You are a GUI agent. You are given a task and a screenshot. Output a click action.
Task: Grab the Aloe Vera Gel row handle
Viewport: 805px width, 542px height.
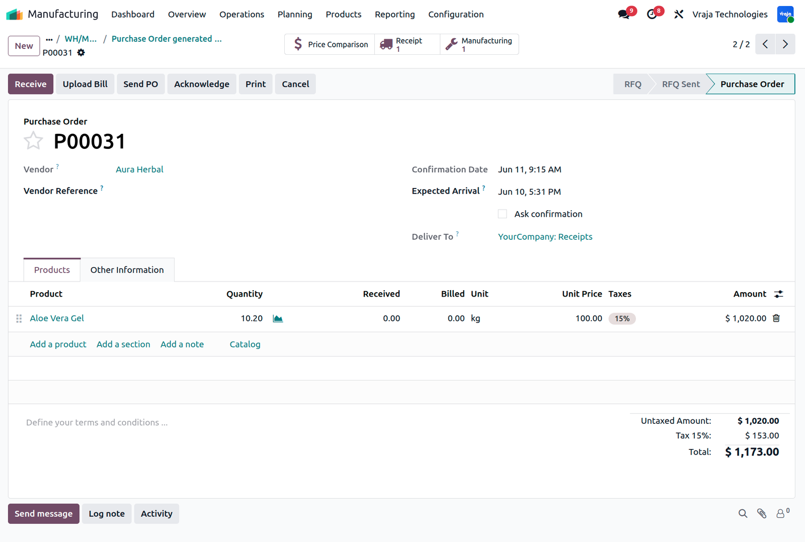click(x=19, y=319)
